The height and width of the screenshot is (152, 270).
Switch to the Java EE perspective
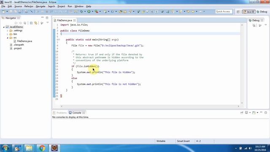tap(248, 12)
